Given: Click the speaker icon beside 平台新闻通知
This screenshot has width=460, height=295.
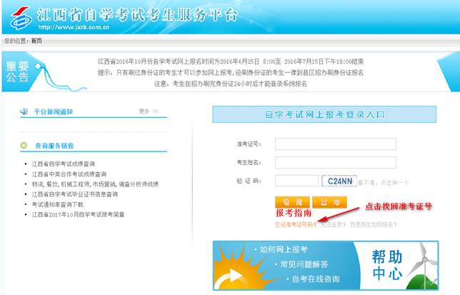Looking at the screenshot, I should pos(24,111).
